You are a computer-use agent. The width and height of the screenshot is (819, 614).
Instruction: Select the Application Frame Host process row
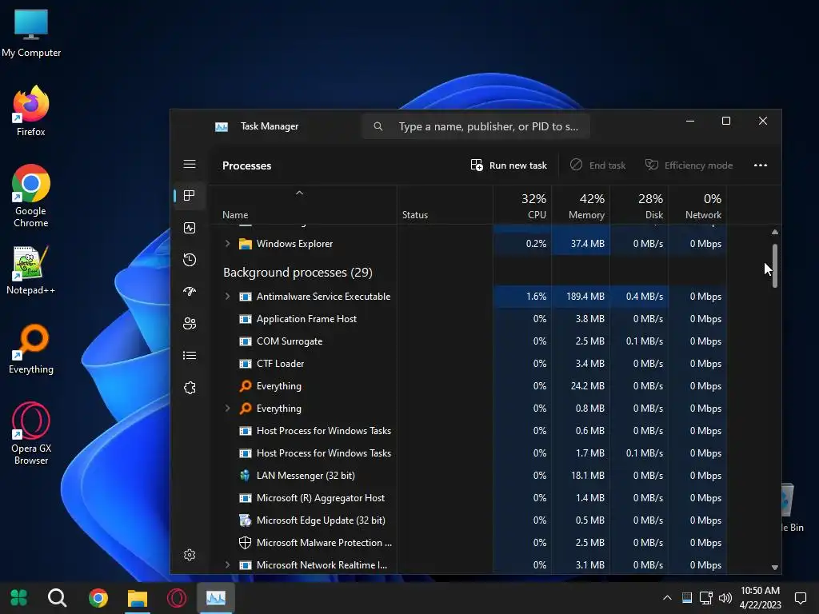[469, 319]
